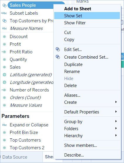This screenshot has width=124, height=163.
Task: Click the set icon beside Sales People
Action: (4, 5)
